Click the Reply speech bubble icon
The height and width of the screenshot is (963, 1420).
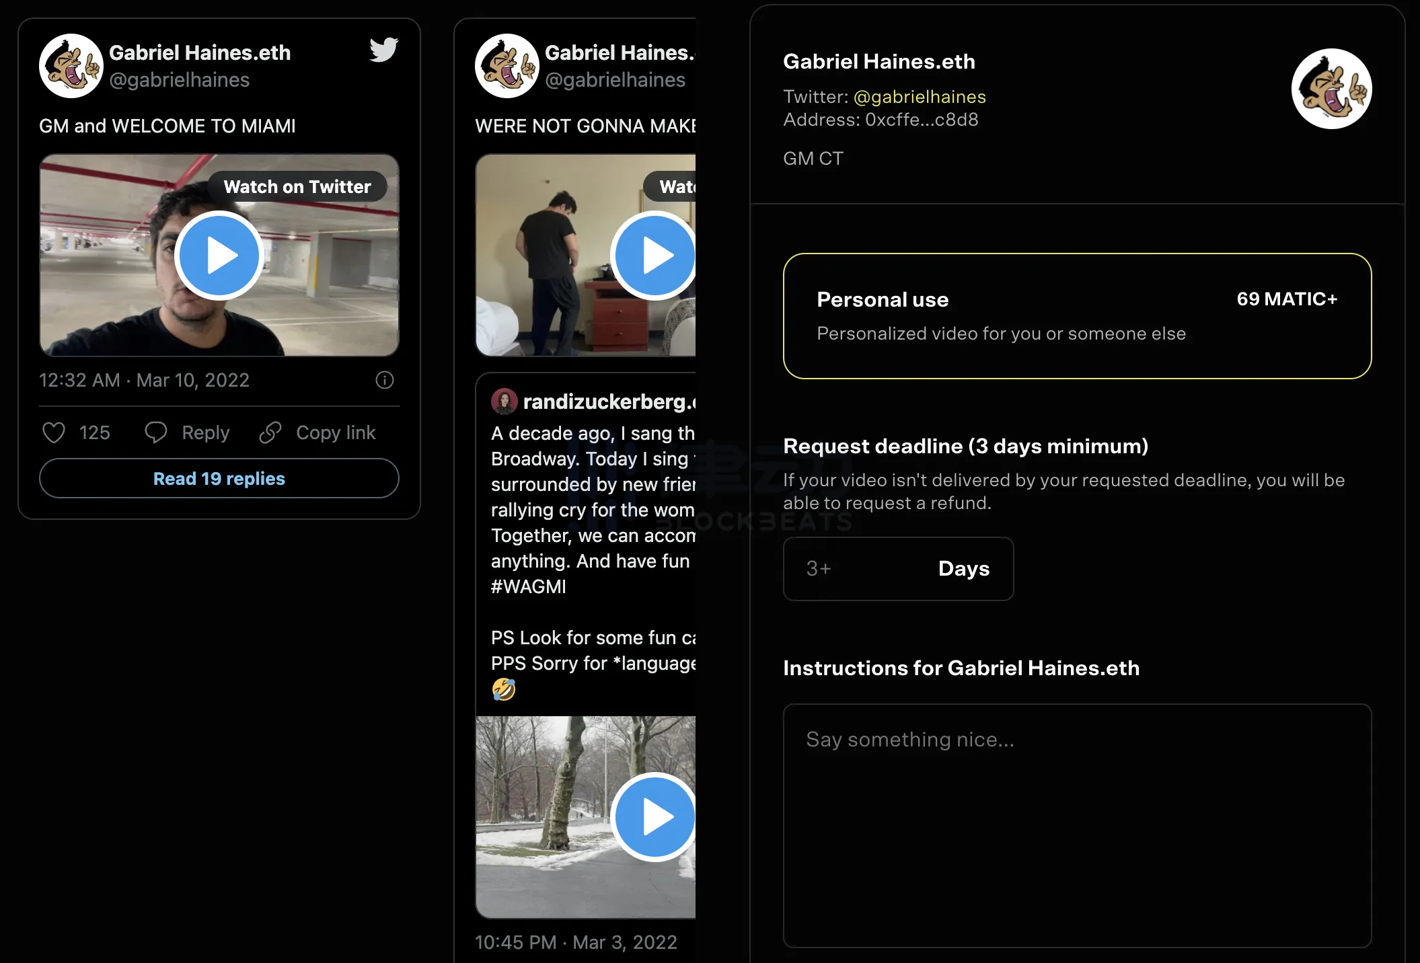[x=156, y=432]
